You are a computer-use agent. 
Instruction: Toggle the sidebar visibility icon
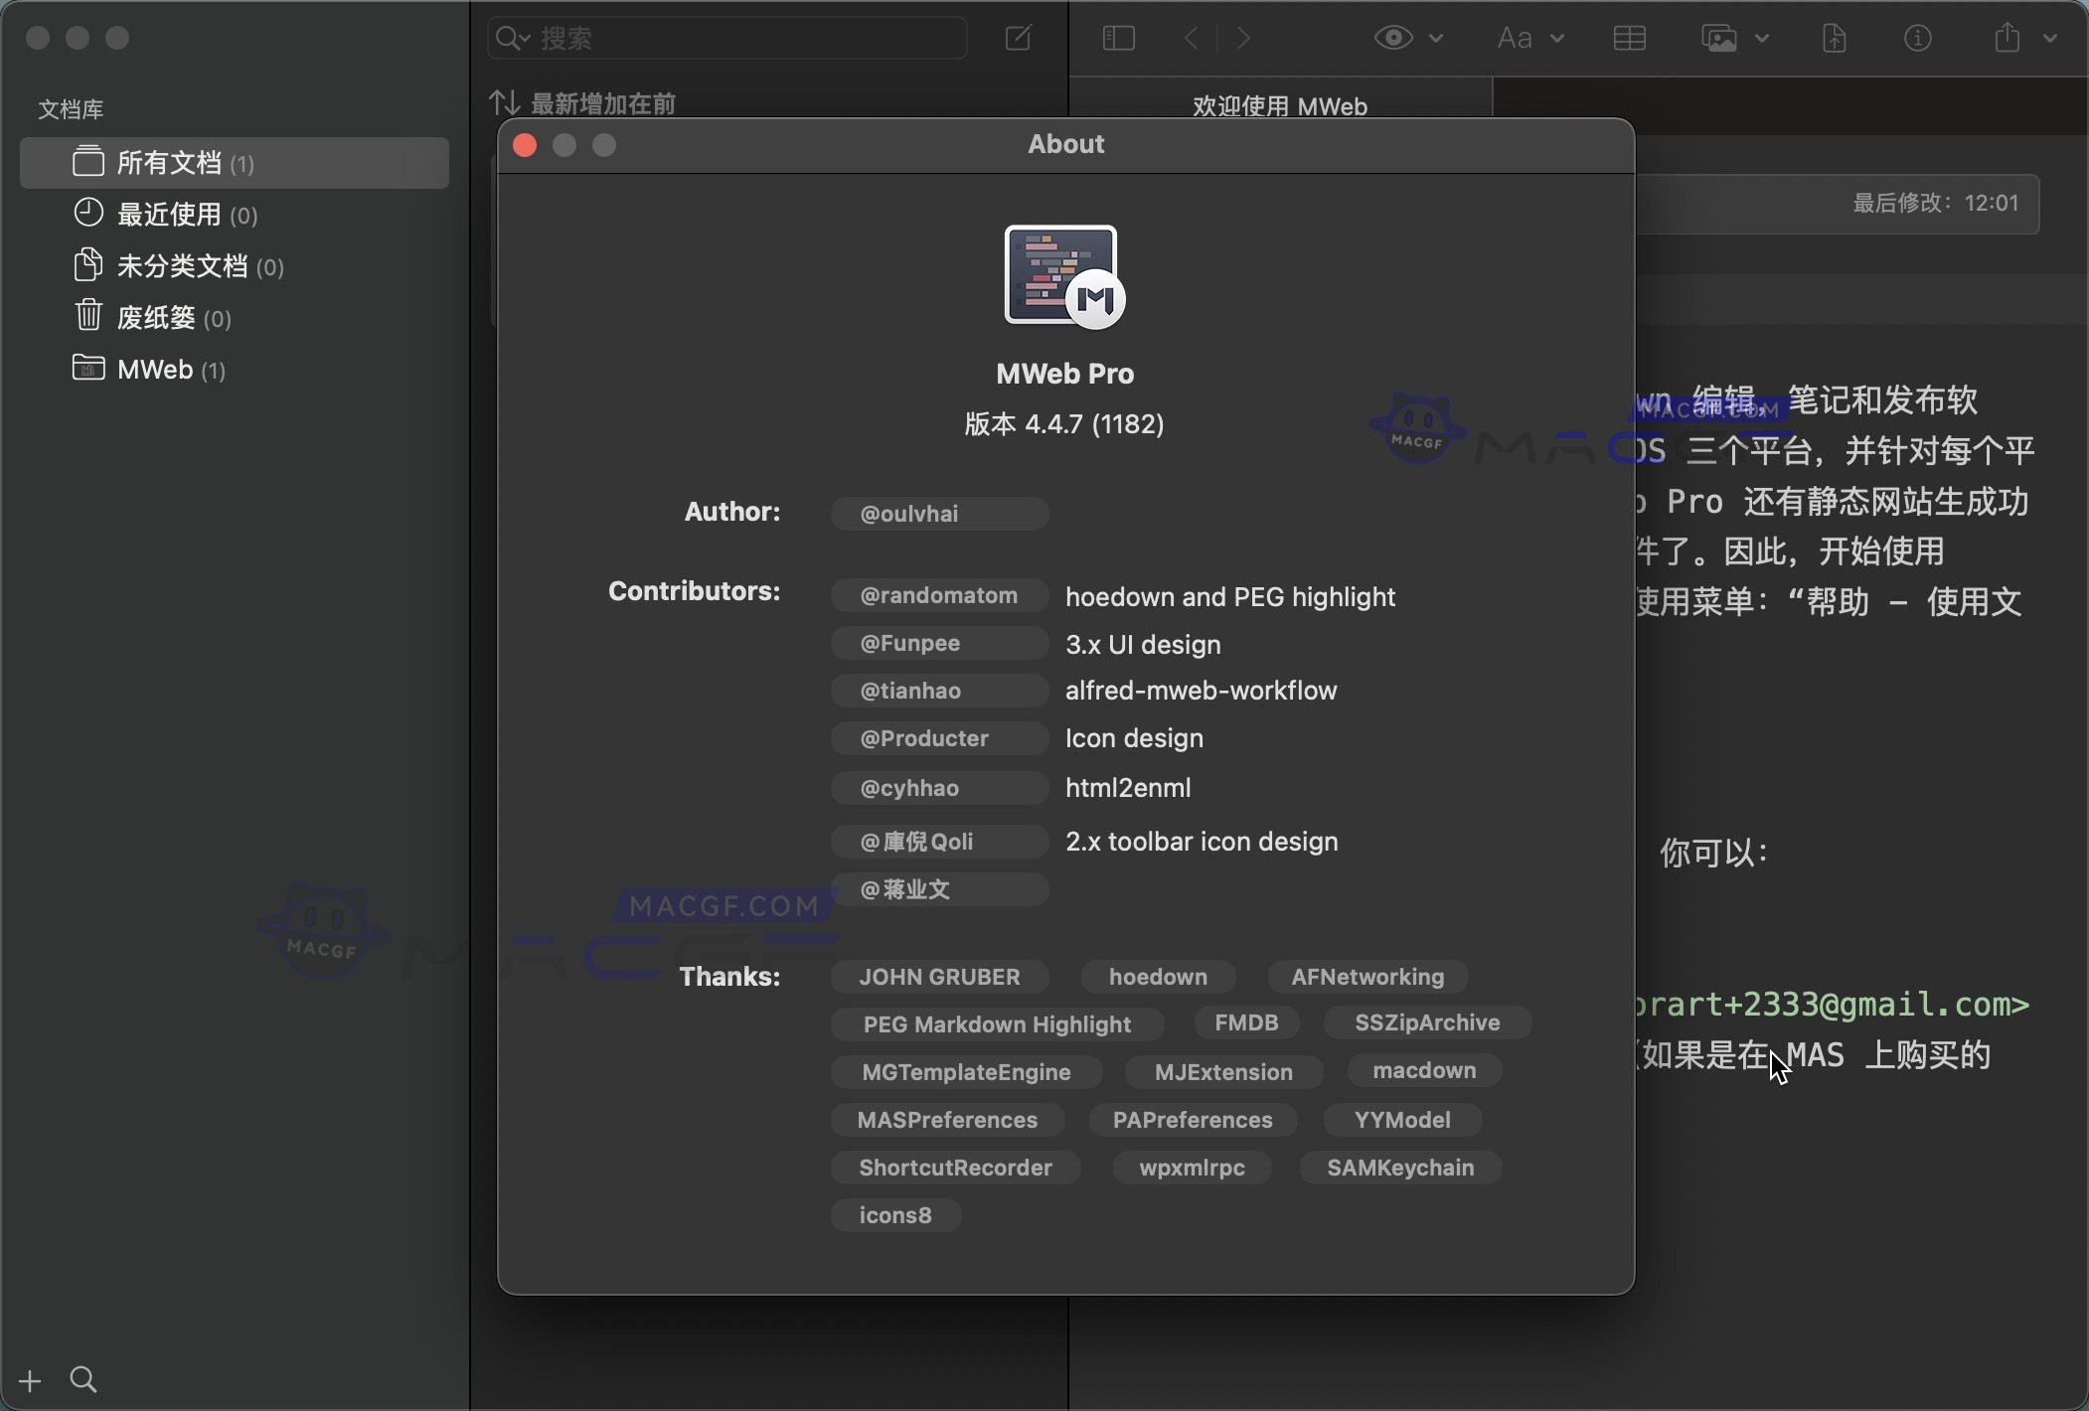coord(1118,38)
